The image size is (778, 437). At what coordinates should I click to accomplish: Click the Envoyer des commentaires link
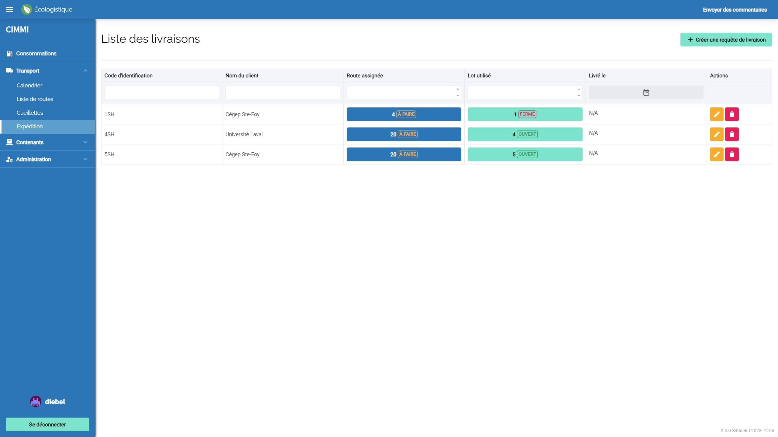tap(735, 10)
